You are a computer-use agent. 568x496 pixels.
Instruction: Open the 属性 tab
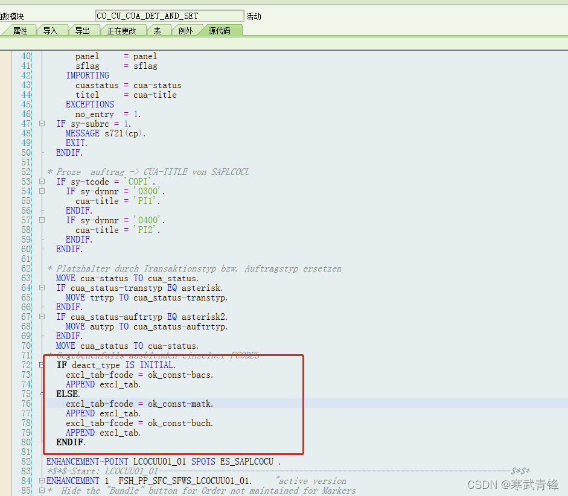[20, 31]
